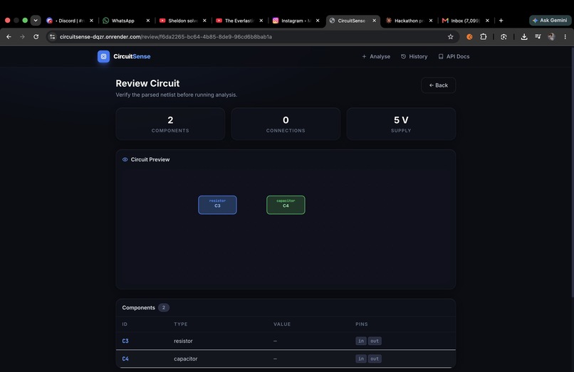
Task: Click the C4 ID in components table
Action: click(x=125, y=358)
